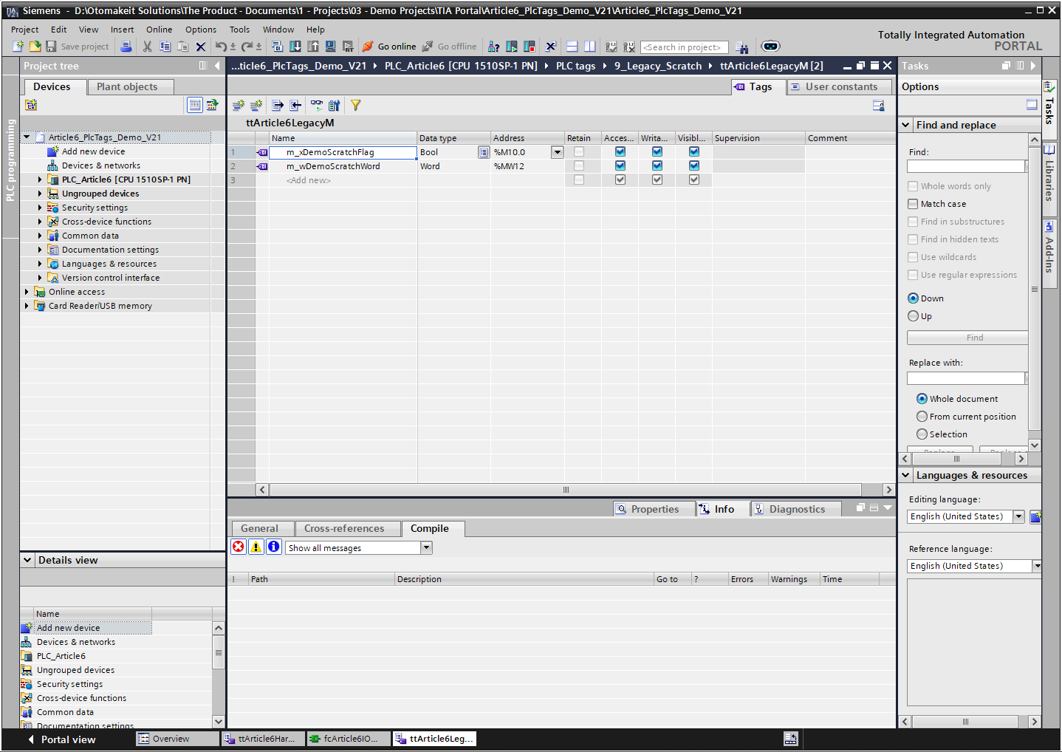The width and height of the screenshot is (1062, 752).
Task: Click Accessible devices icon in toolbar
Action: tap(493, 47)
